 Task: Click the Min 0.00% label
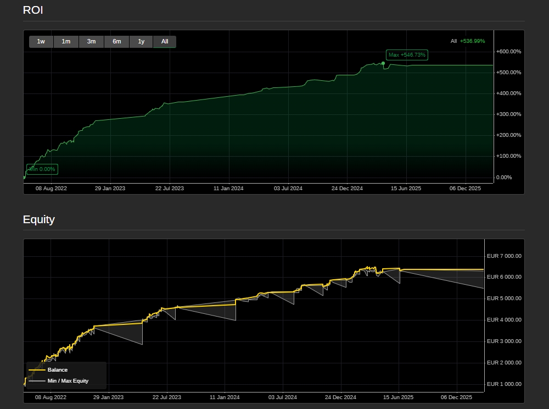coord(42,169)
